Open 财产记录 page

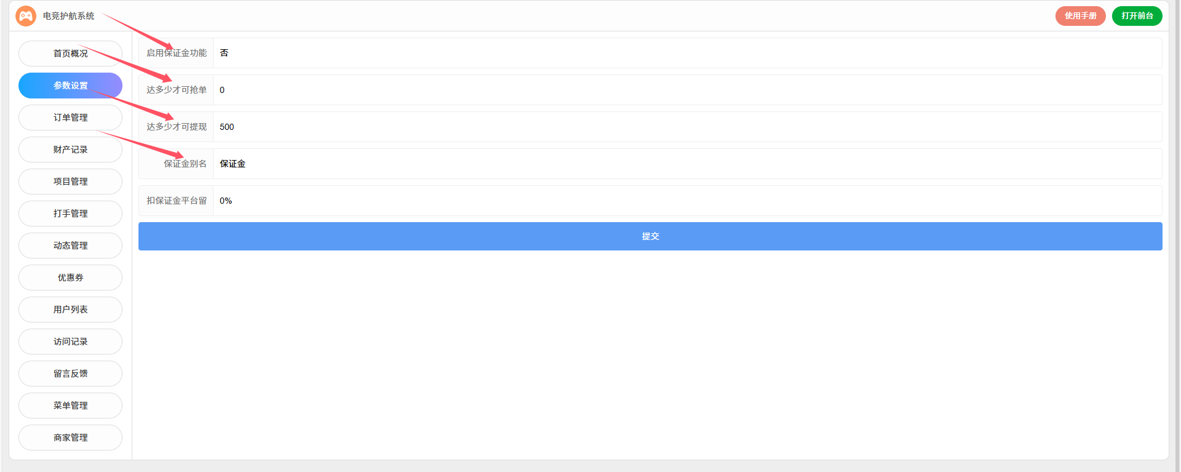tap(70, 150)
